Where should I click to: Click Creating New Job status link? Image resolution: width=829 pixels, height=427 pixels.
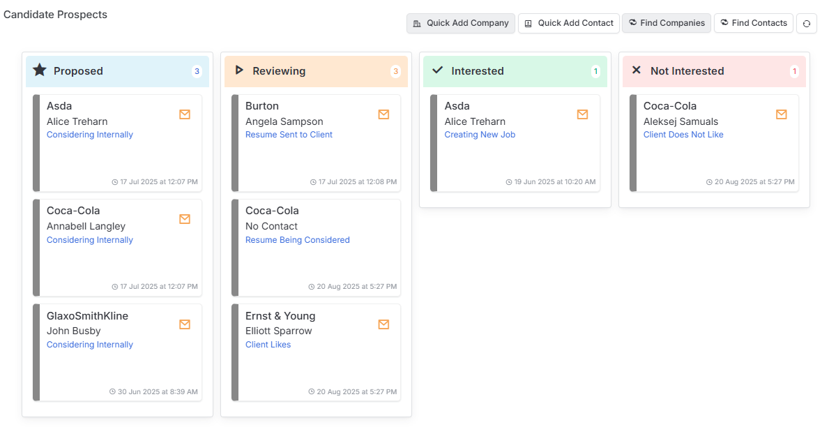(480, 135)
